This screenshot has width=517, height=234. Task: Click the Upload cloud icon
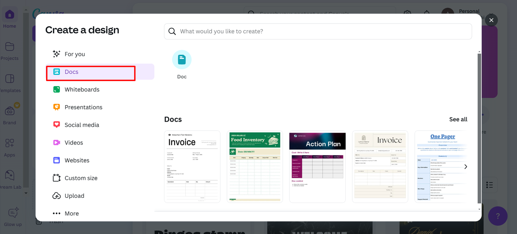[57, 196]
